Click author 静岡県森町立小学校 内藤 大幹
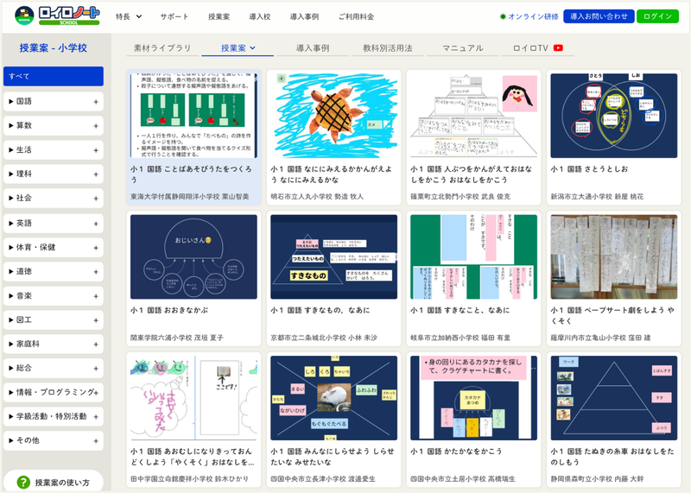Viewport: 691px width, 493px height. (597, 479)
